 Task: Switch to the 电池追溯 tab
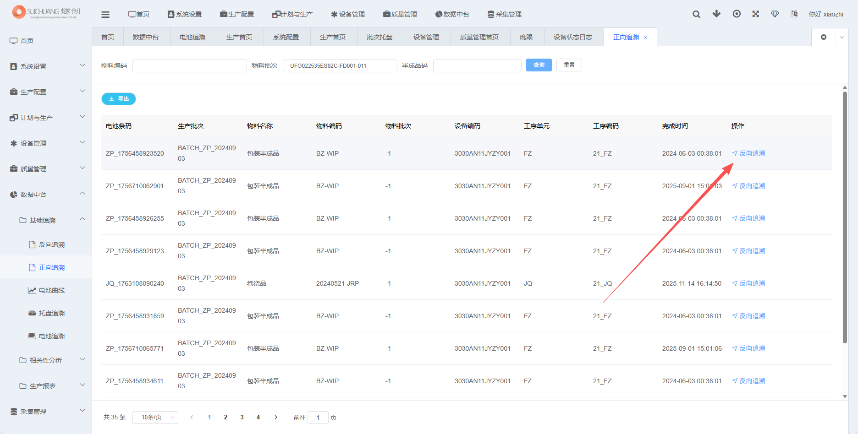(192, 37)
